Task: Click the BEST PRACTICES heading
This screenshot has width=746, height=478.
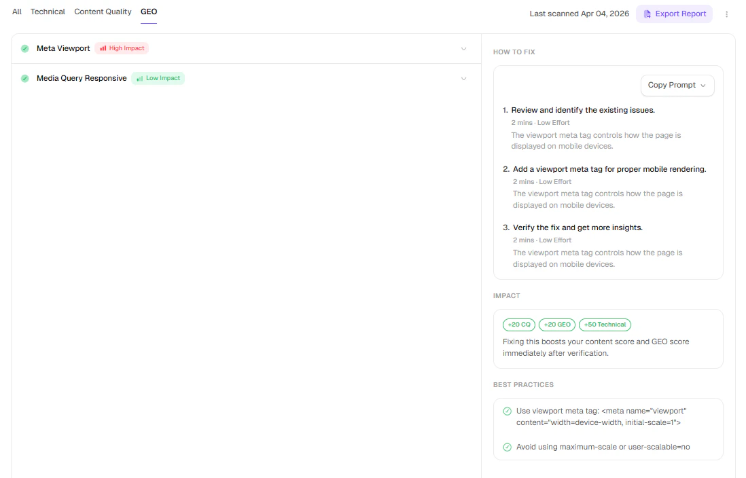Action: [x=523, y=385]
